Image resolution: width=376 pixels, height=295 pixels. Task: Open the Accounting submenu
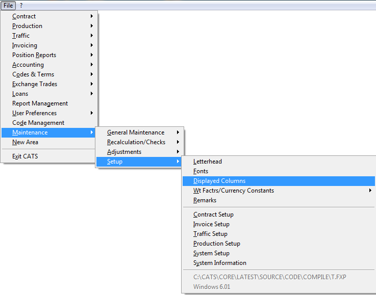click(x=48, y=65)
